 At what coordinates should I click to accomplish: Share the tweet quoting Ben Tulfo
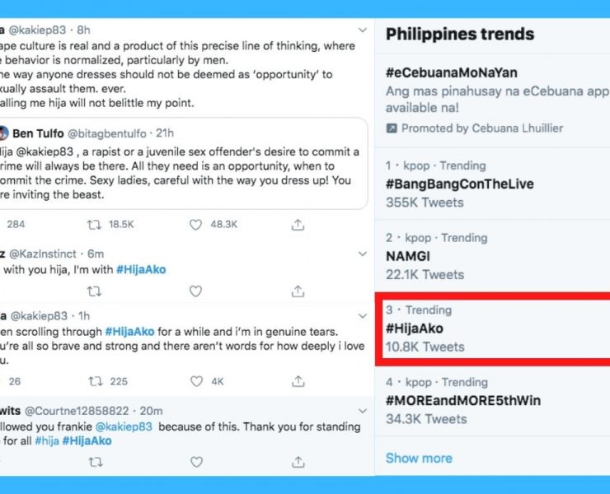coord(297,224)
